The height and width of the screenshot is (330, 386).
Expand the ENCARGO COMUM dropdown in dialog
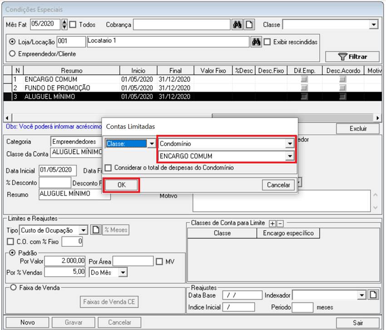pyautogui.click(x=290, y=156)
